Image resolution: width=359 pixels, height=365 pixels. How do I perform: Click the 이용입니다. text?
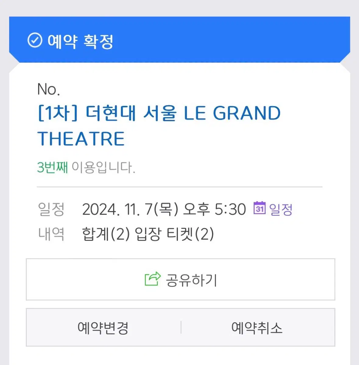104,167
